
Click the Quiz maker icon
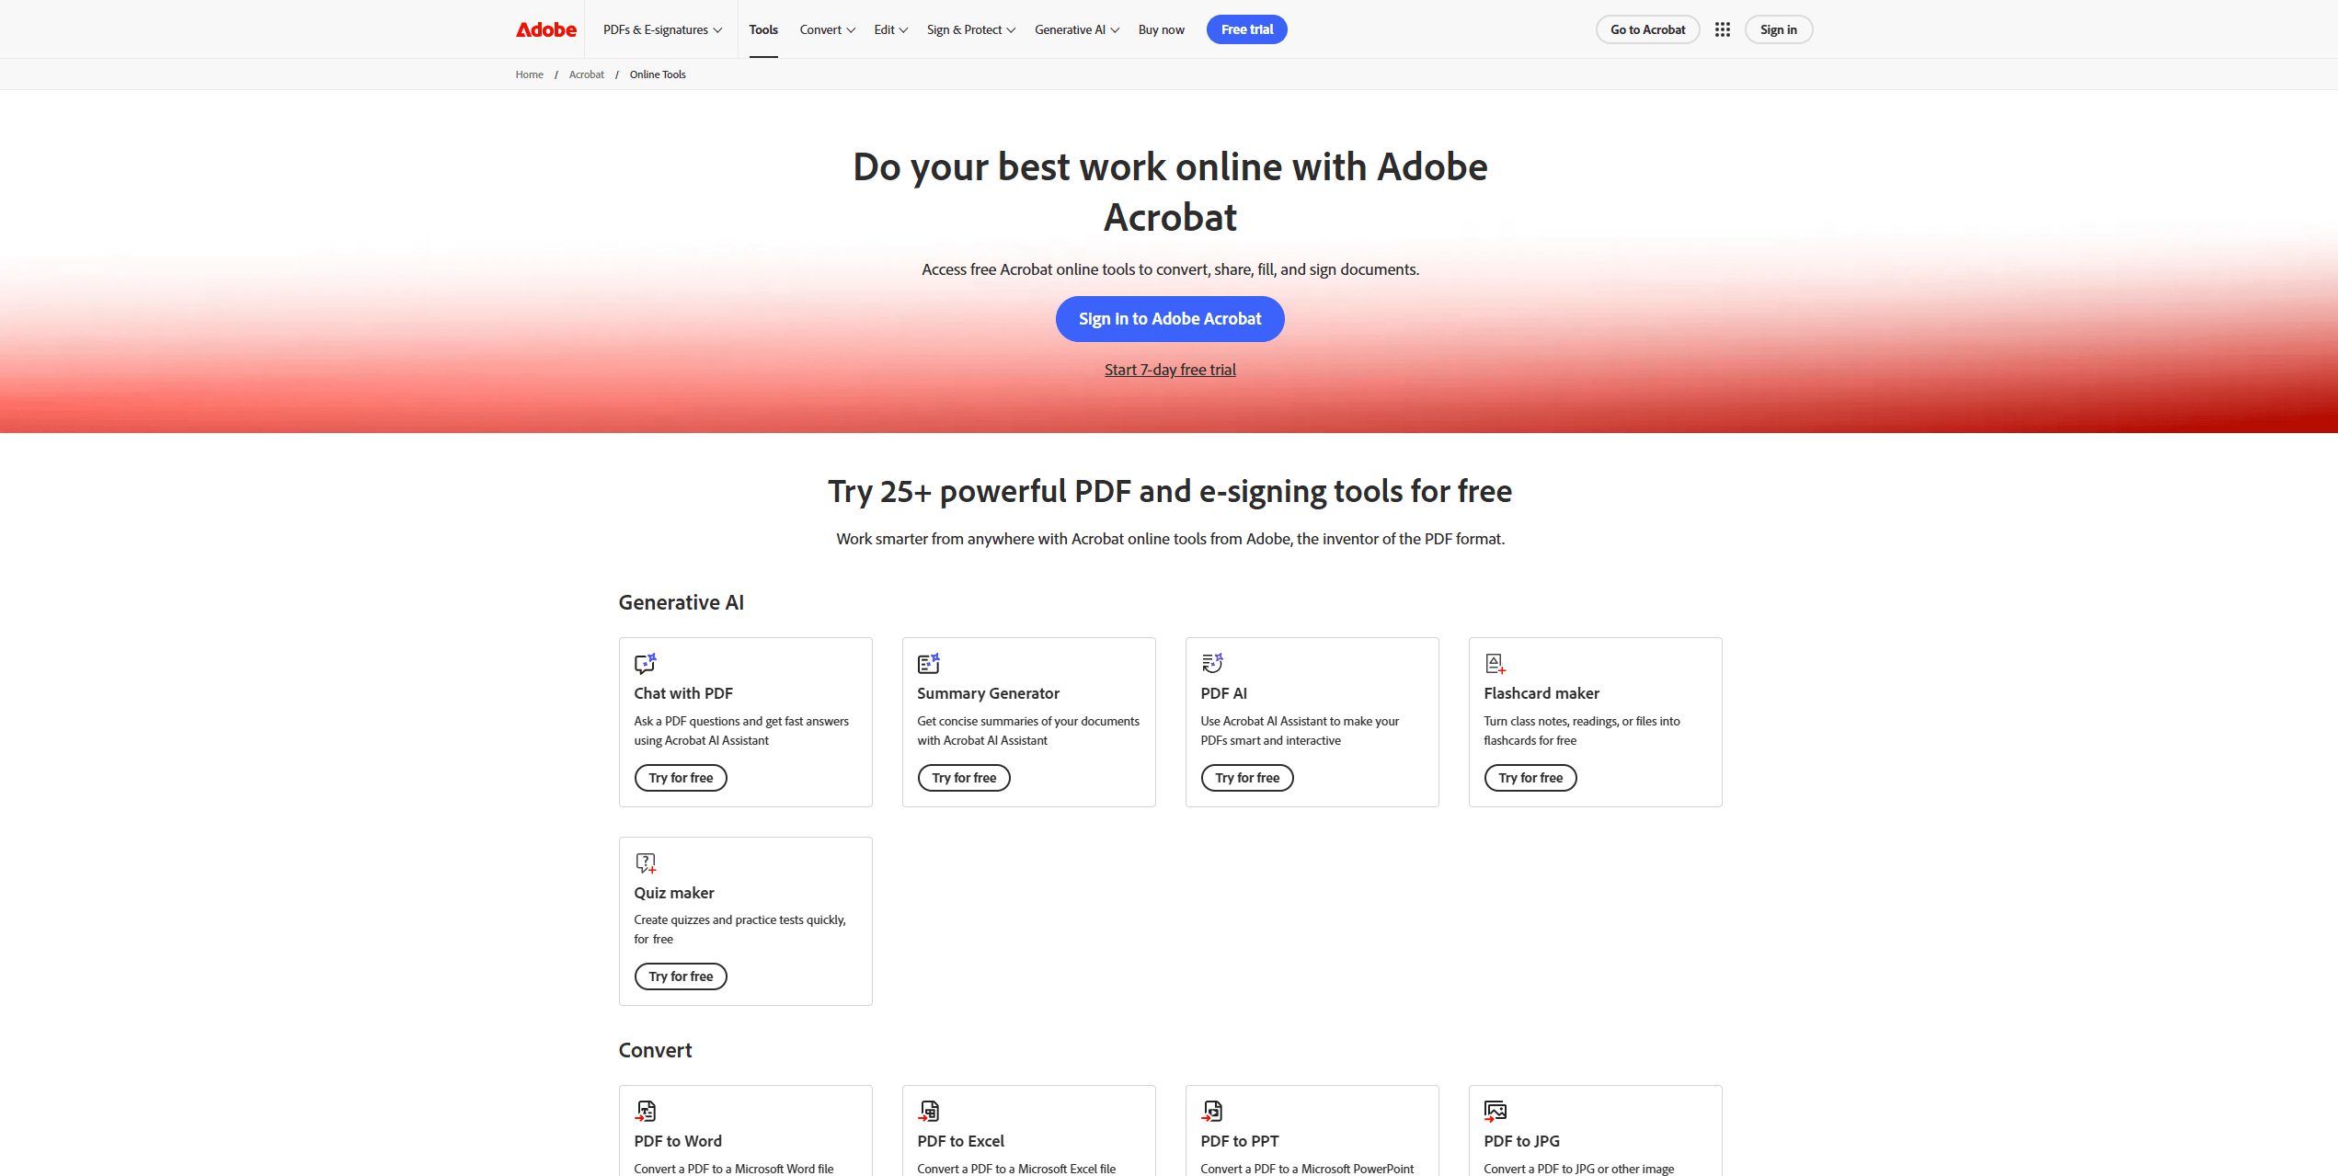click(x=645, y=862)
